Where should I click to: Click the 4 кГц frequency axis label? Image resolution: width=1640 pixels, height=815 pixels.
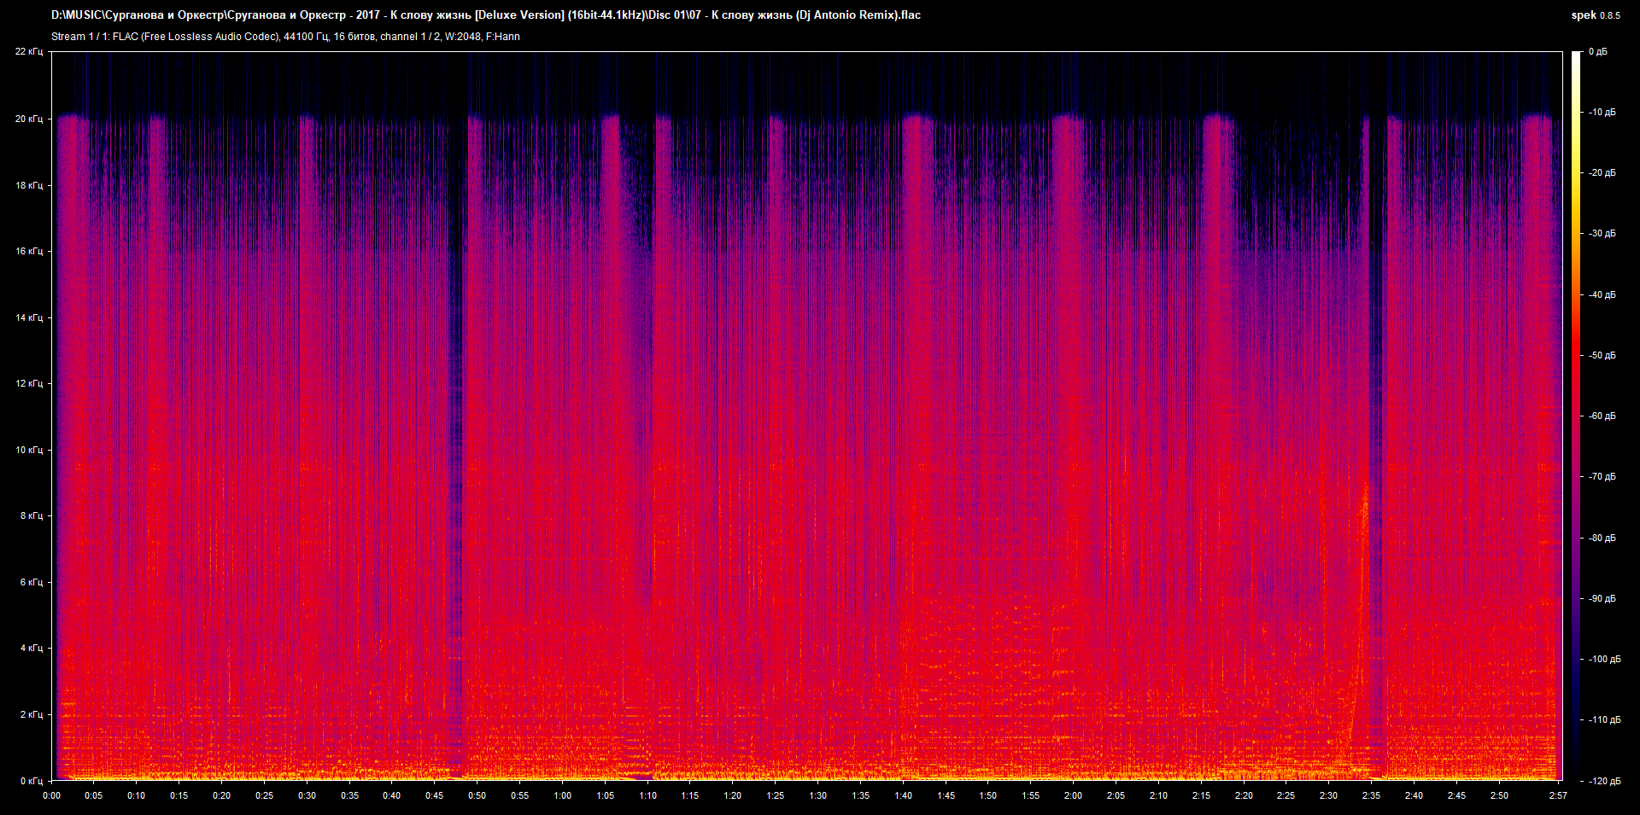[x=31, y=648]
